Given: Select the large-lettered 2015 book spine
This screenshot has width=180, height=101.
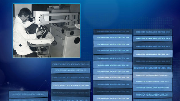Looking at the screenshot, I should [x=153, y=68].
